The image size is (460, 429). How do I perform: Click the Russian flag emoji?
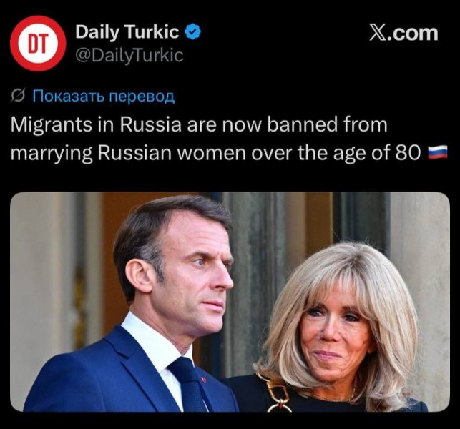pyautogui.click(x=438, y=152)
